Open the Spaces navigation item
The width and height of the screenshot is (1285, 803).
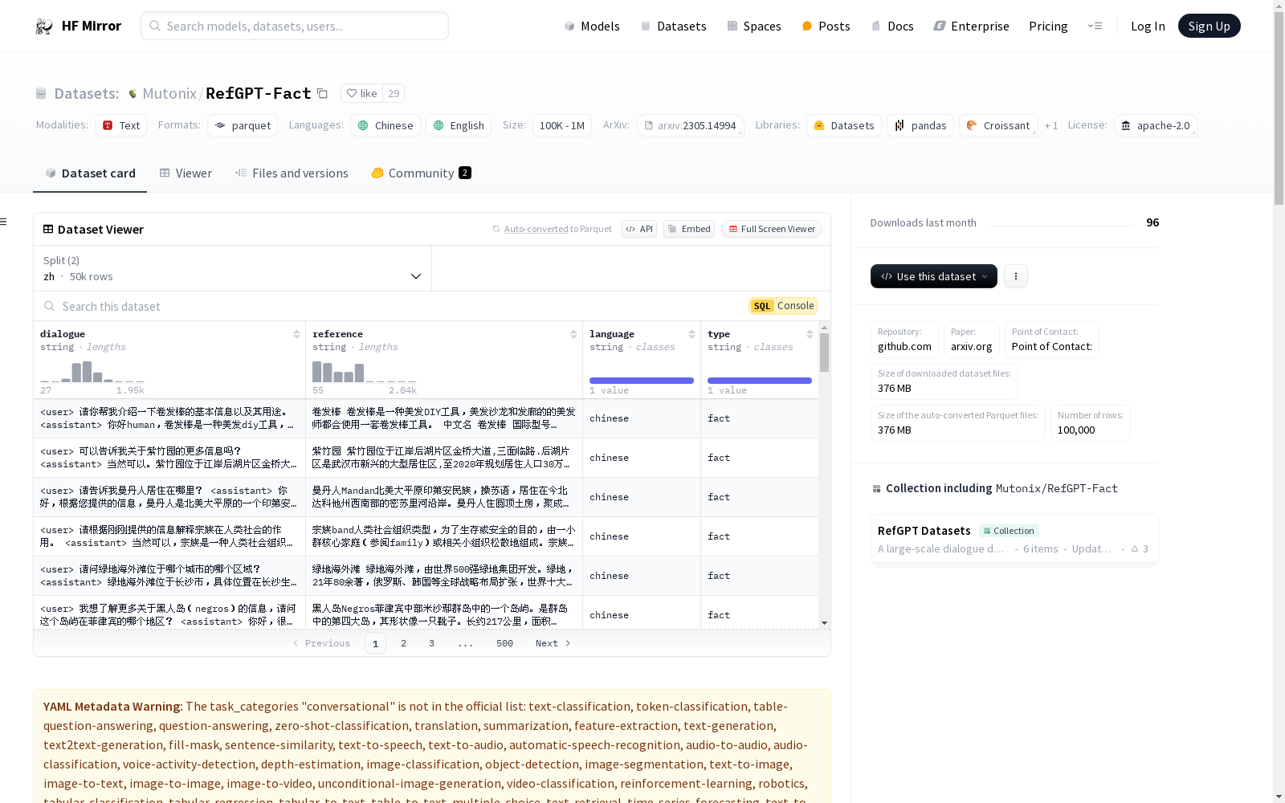(753, 26)
